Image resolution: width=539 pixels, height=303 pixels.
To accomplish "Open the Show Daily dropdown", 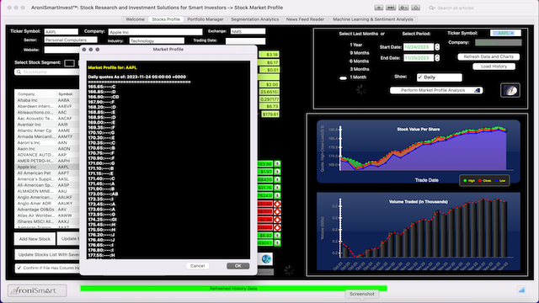I will coord(440,77).
